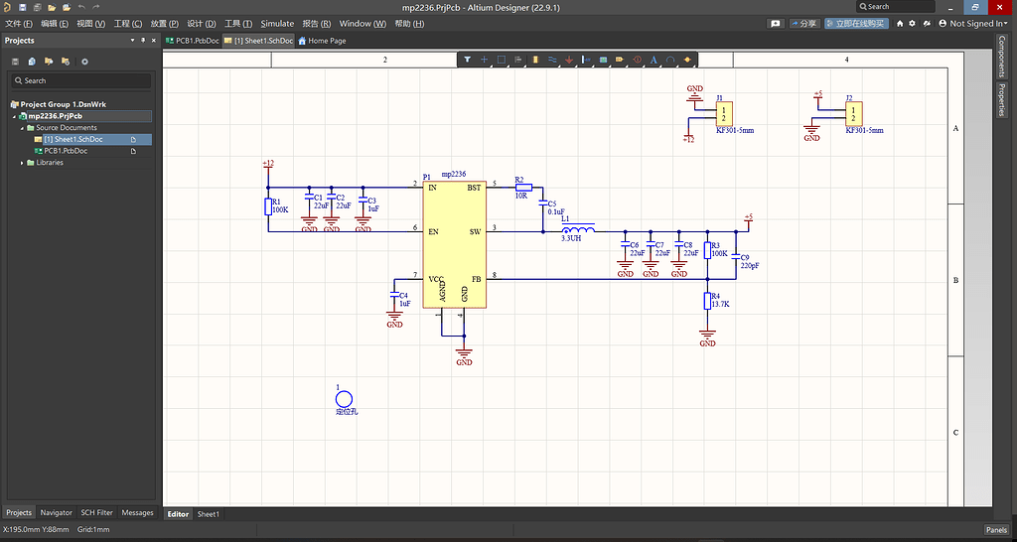Select the blue plus move tool
The height and width of the screenshot is (542, 1017).
click(x=484, y=60)
